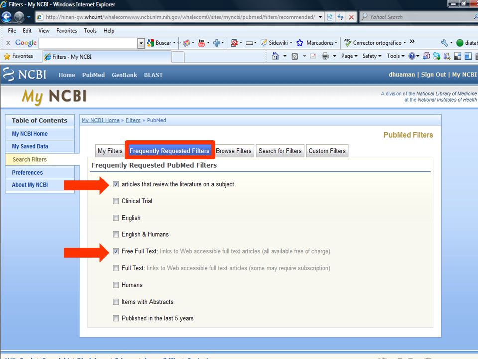
Task: Click the Filters - My NCBI browser tab
Action: [x=107, y=57]
